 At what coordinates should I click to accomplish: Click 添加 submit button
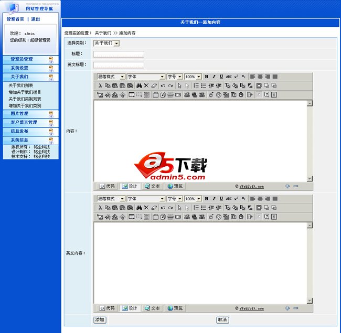point(100,320)
